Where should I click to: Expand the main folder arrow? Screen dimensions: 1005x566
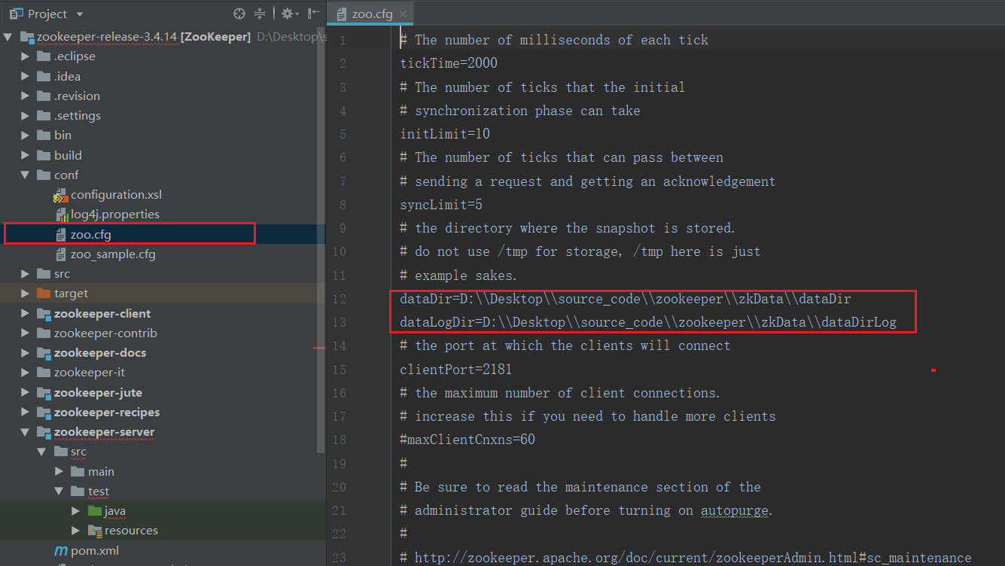(59, 471)
